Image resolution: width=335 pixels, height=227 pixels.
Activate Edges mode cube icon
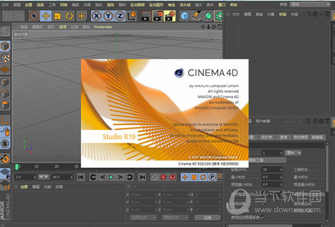coord(5,94)
